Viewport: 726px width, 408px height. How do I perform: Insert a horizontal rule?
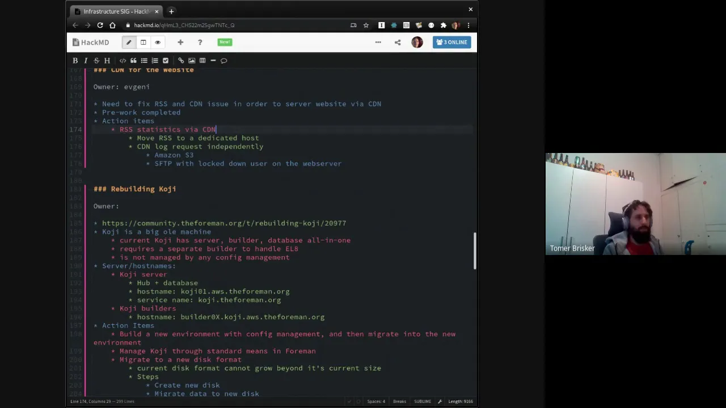pos(213,61)
